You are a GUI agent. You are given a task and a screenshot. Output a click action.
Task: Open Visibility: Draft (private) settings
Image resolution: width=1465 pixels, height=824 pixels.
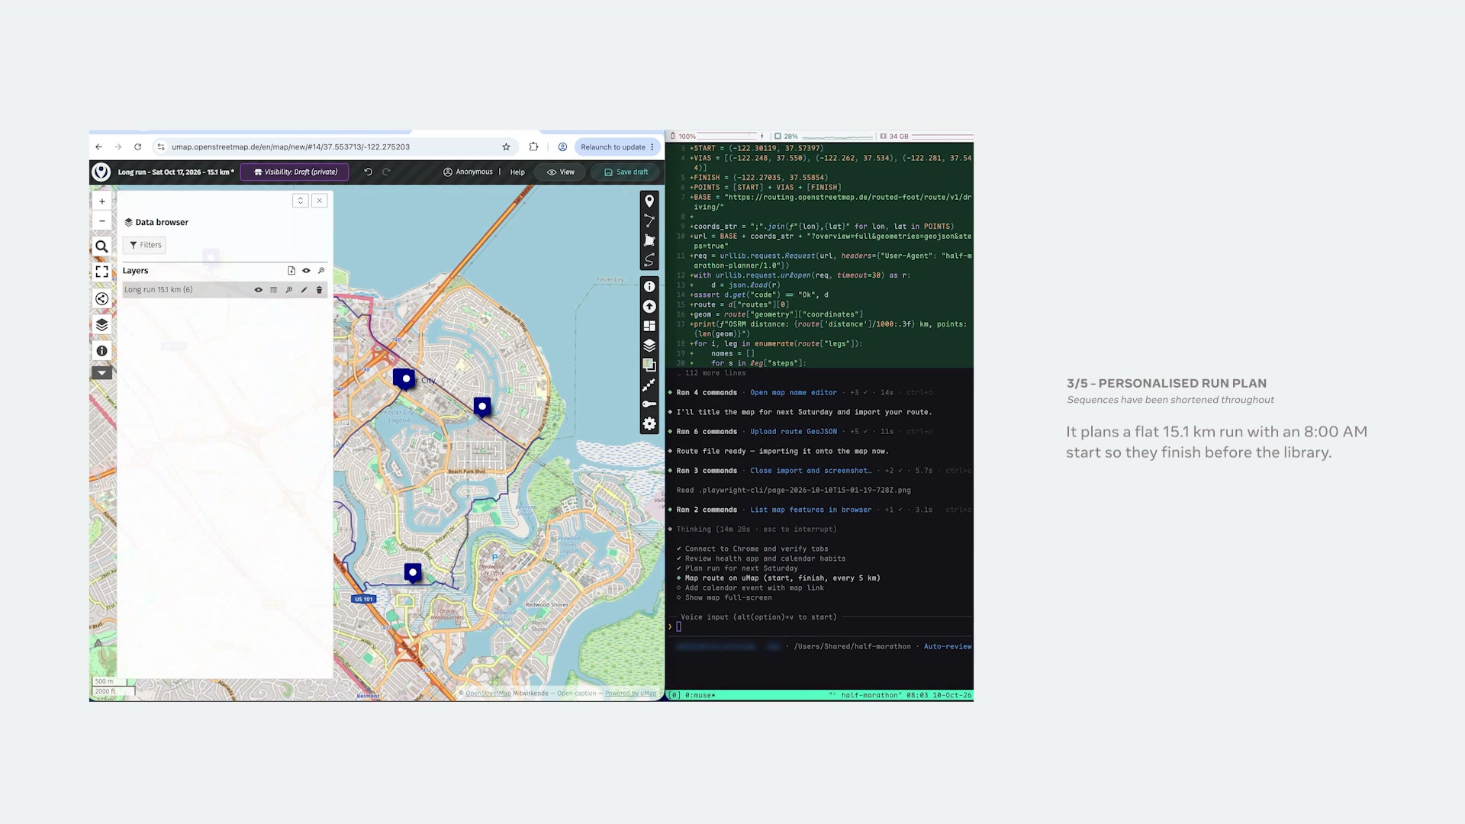coord(295,172)
